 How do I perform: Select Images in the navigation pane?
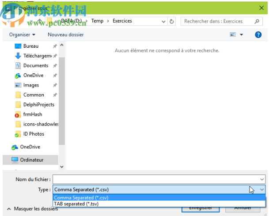coord(31,85)
